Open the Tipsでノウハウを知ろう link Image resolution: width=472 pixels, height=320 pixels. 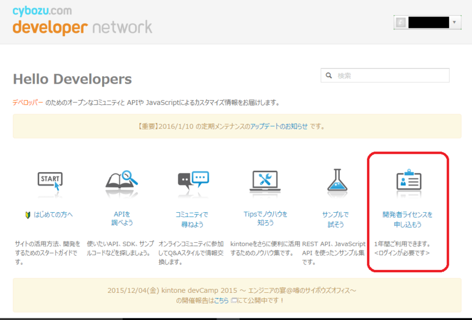coord(265,219)
